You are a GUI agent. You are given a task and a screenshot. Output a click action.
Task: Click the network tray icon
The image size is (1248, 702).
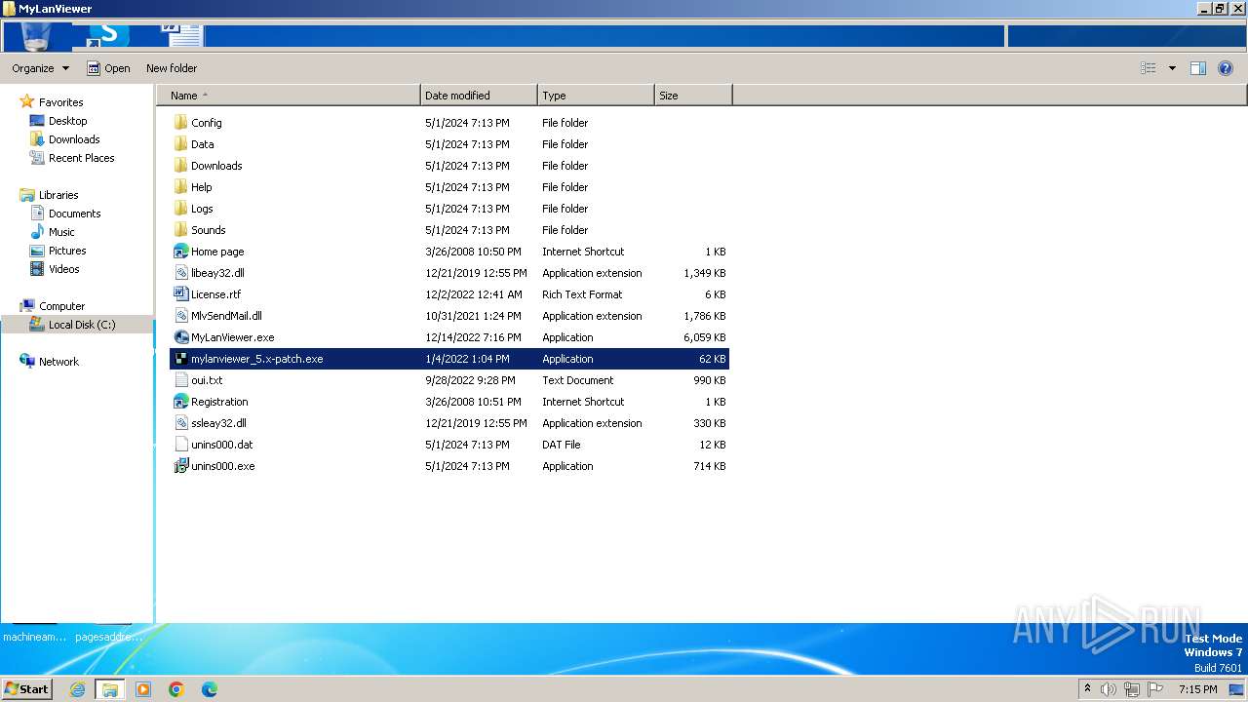(1132, 689)
